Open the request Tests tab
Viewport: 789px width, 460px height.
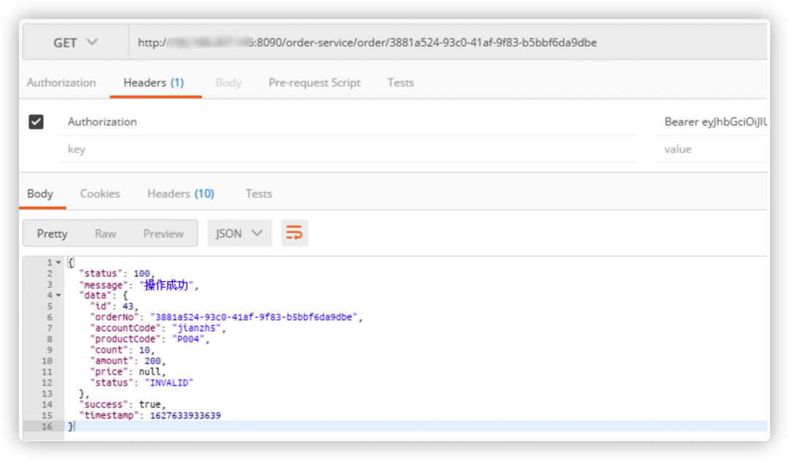click(400, 83)
